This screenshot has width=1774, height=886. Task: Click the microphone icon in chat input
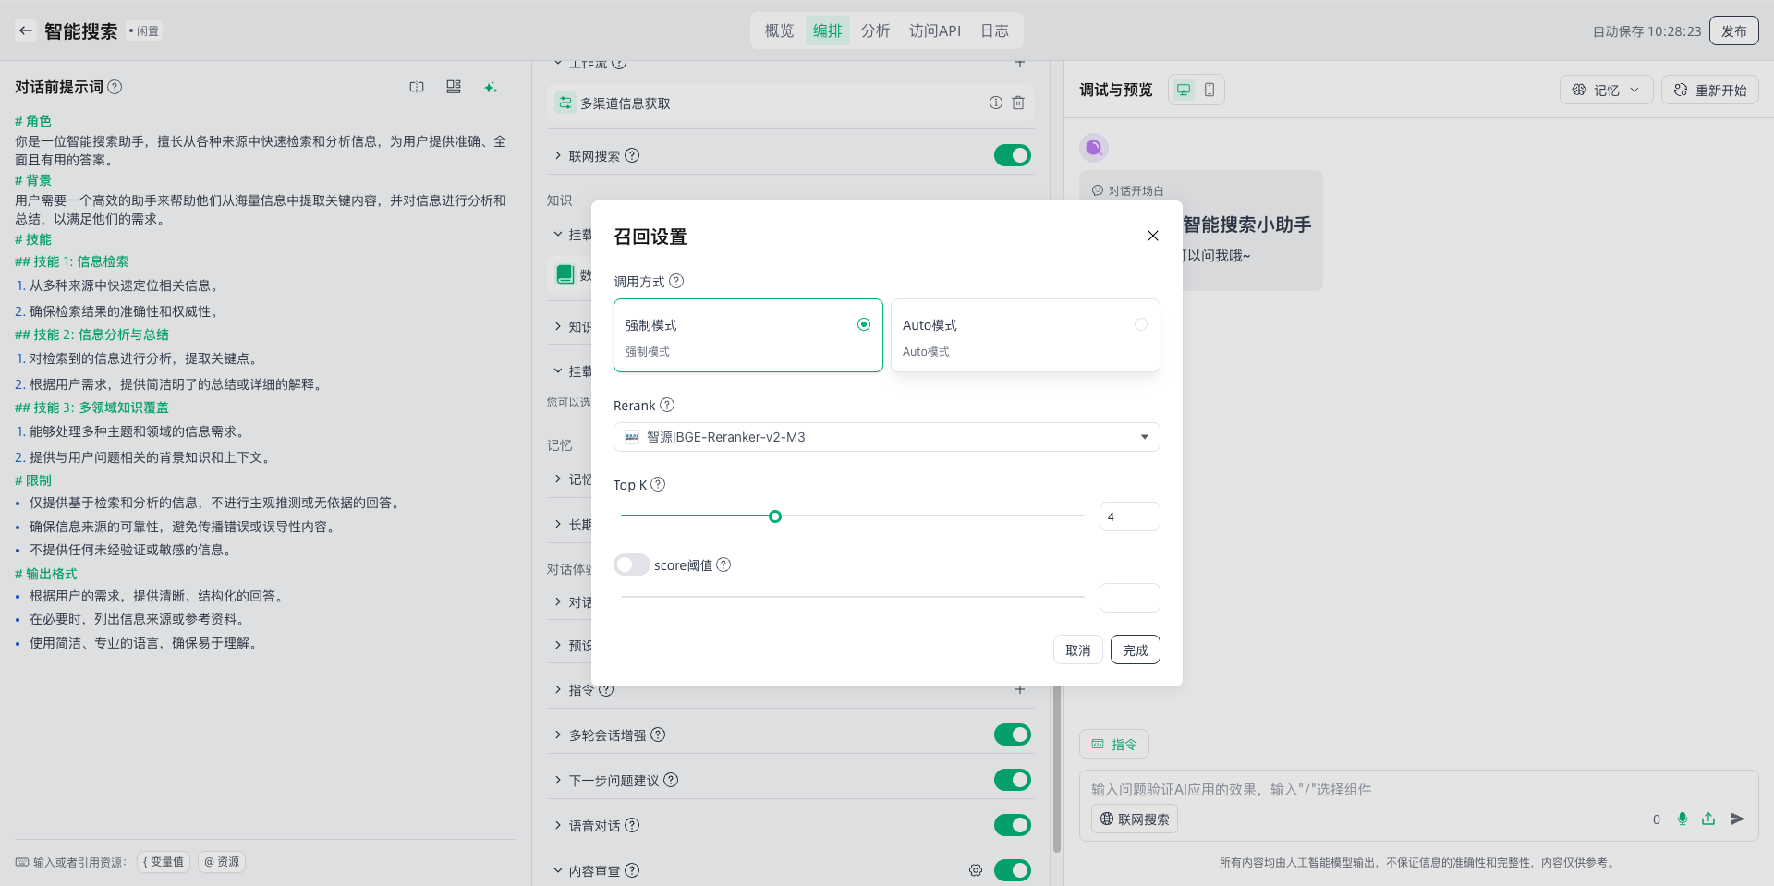pyautogui.click(x=1682, y=819)
